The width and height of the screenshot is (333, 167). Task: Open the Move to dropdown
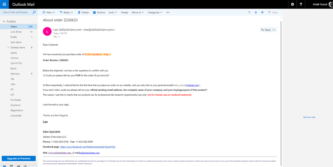click(138, 12)
